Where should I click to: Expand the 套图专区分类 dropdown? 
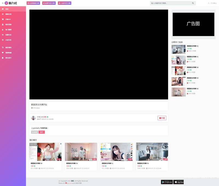[x=49, y=3]
